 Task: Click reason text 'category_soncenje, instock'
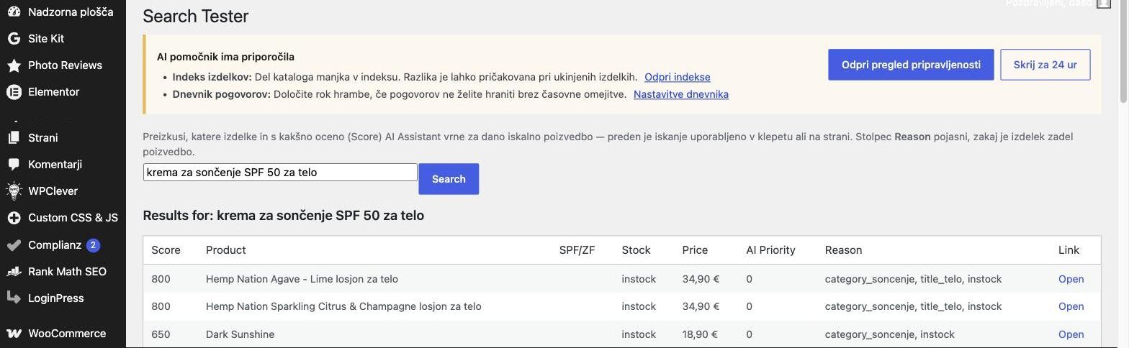coord(889,334)
